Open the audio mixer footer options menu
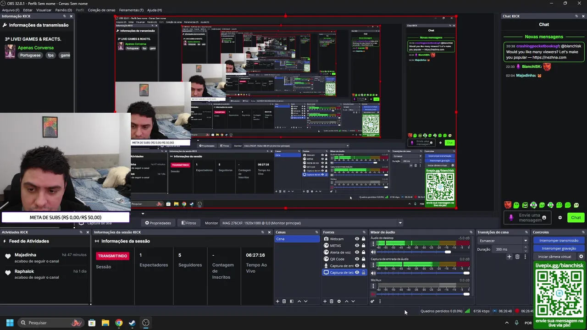 380,301
